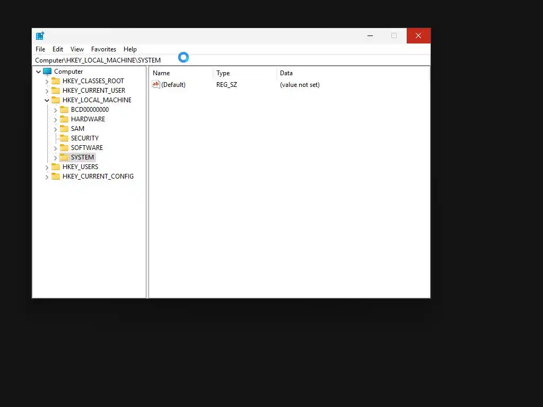
Task: Expand the SYSTEM key chevron
Action: pyautogui.click(x=55, y=158)
